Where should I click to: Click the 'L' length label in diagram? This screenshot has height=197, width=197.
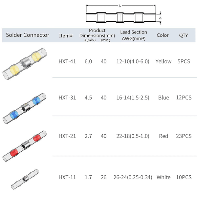coord(120,6)
